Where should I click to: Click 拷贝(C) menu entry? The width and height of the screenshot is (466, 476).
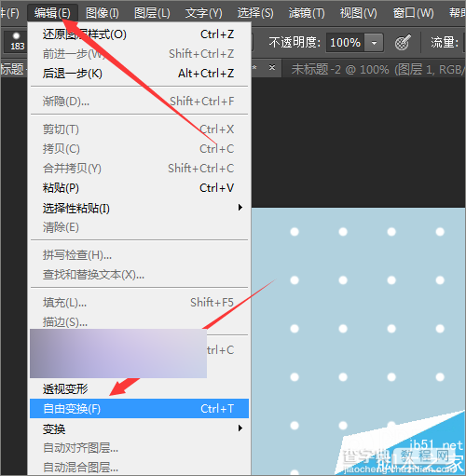[x=139, y=149]
